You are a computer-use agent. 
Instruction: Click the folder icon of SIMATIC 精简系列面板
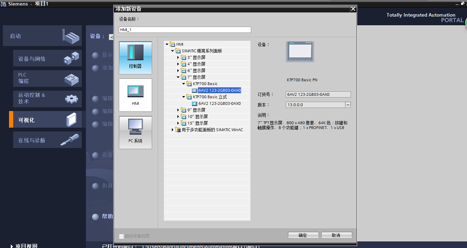point(178,51)
